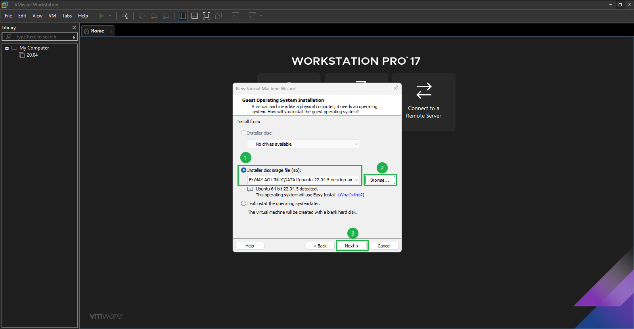Viewport: 634px width, 329px height.
Task: Close the New Virtual Machine Wizard
Action: coord(395,88)
